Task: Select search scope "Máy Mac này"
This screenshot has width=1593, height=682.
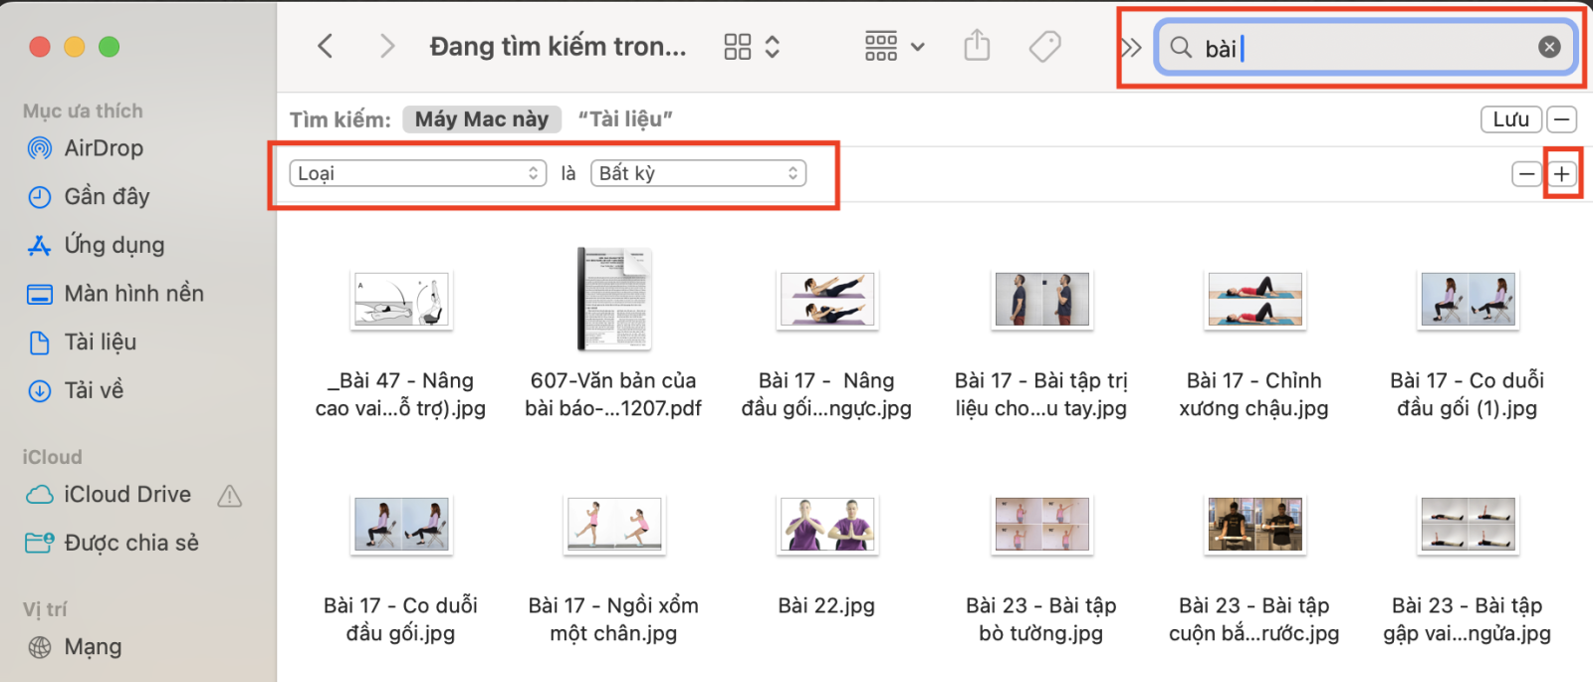Action: tap(482, 119)
